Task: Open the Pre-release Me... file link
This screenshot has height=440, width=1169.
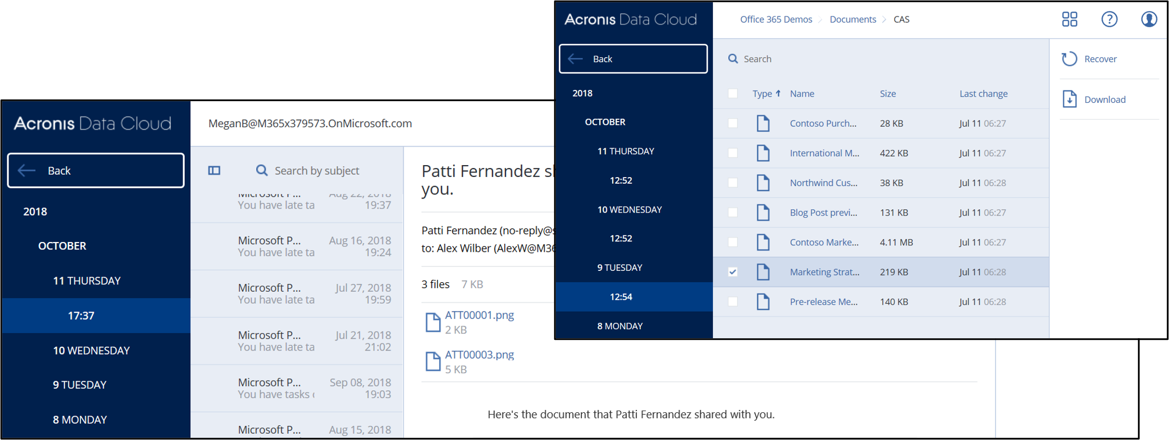Action: coord(823,301)
